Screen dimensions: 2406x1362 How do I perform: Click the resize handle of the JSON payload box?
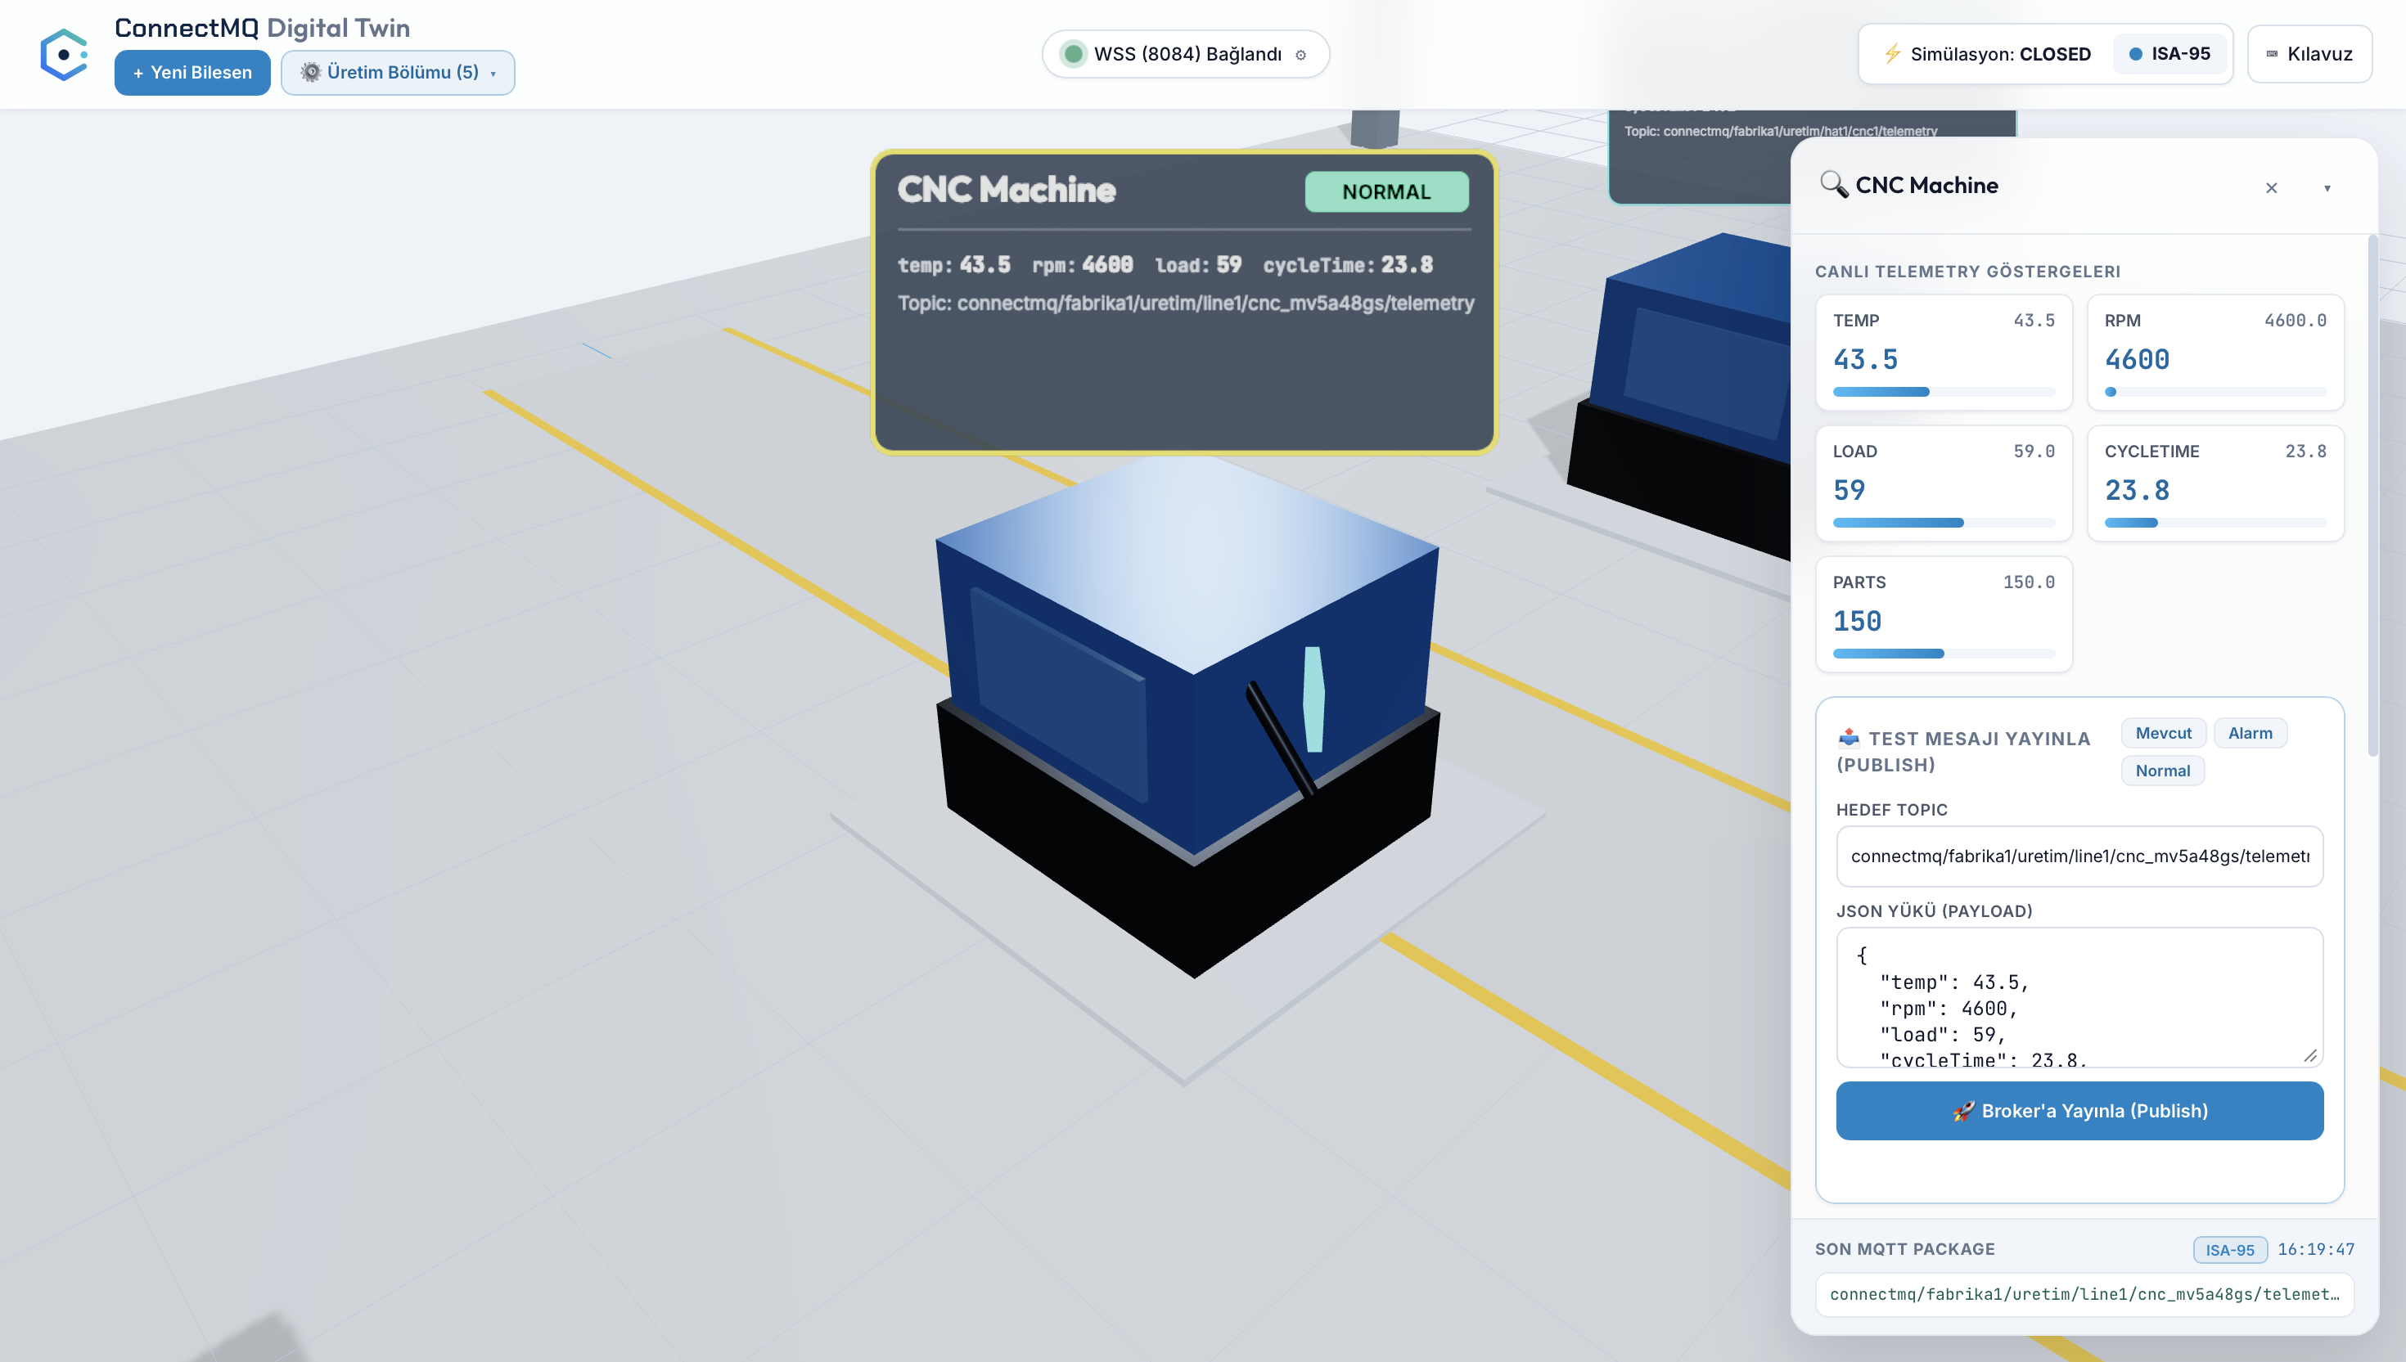(2309, 1054)
